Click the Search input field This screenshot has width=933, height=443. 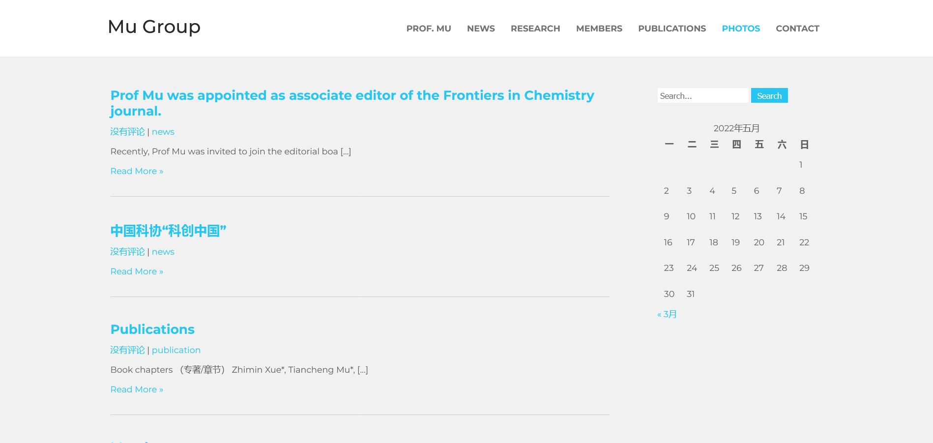coord(702,96)
